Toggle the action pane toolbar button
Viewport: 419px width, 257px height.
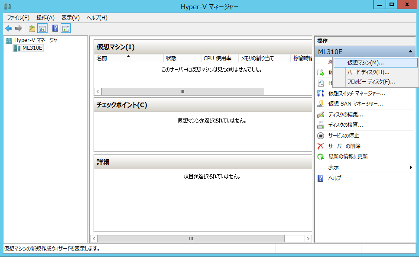click(x=66, y=29)
